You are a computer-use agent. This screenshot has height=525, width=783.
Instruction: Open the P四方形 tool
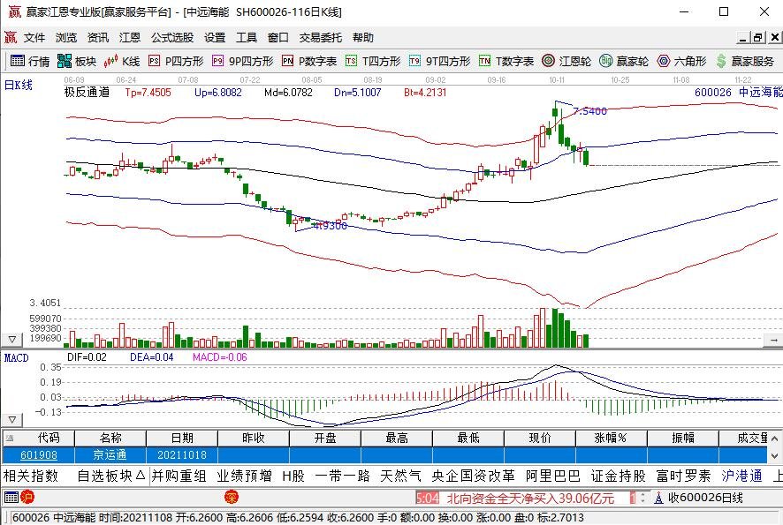click(176, 62)
